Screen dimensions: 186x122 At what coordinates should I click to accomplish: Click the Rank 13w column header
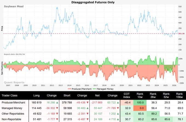coord(140,95)
